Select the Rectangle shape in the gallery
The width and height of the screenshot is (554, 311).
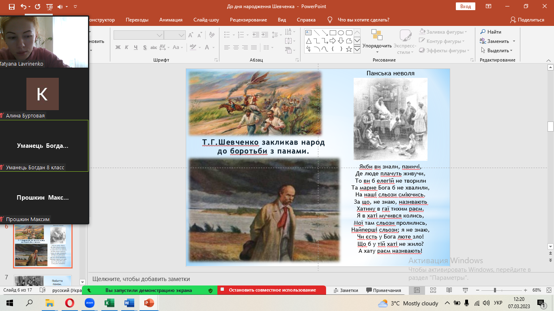(333, 33)
